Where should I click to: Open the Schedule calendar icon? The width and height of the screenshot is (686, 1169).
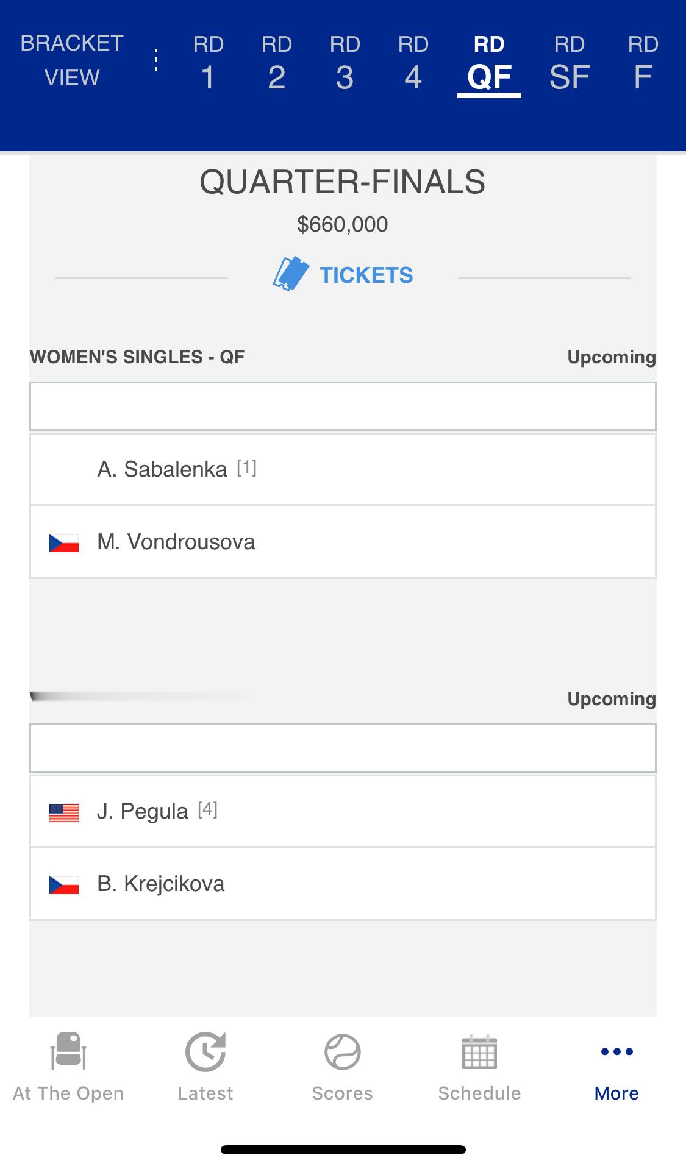(x=479, y=1052)
